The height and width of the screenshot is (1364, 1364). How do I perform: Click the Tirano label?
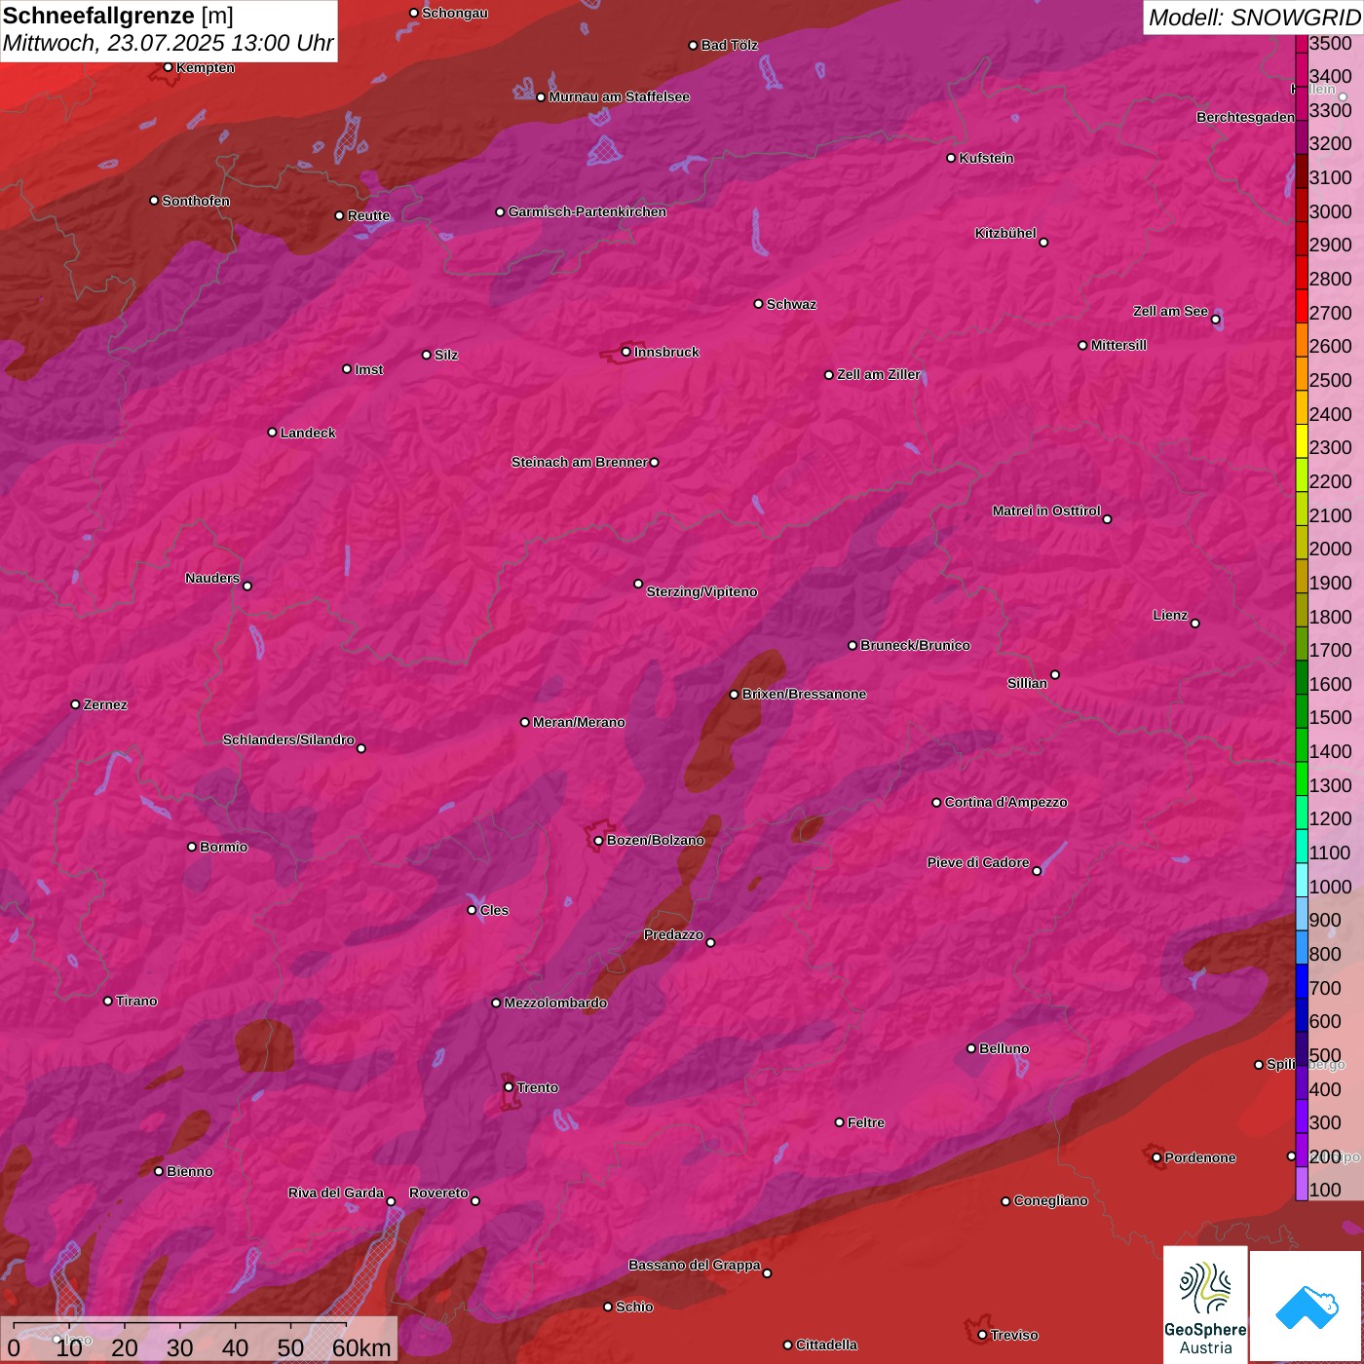(136, 1001)
